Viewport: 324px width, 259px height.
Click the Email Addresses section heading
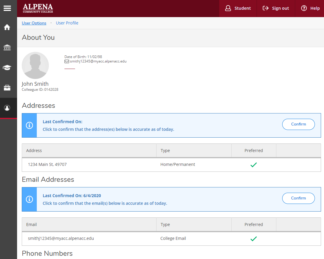(x=48, y=179)
